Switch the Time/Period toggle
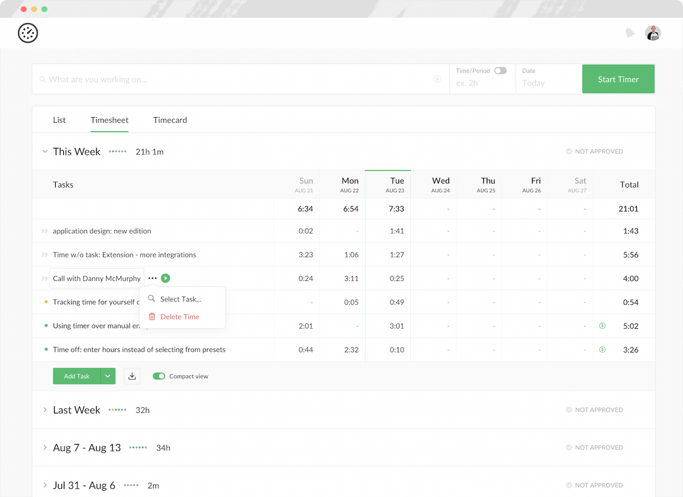Viewport: 683px width, 497px height. pyautogui.click(x=500, y=71)
